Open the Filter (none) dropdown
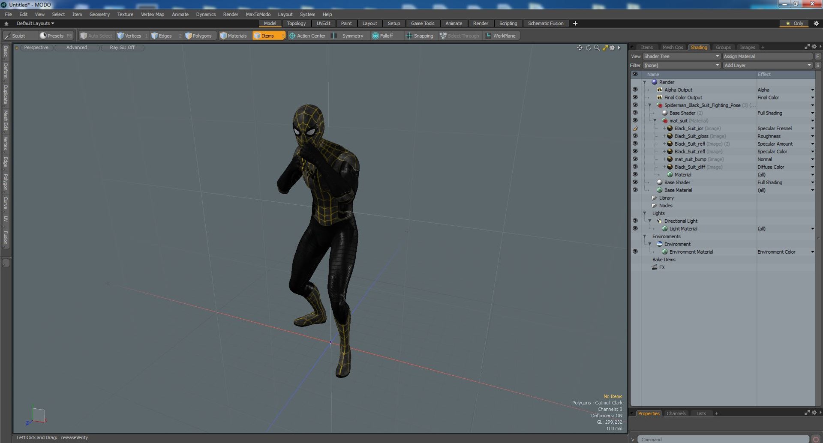The width and height of the screenshot is (823, 443). tap(681, 66)
